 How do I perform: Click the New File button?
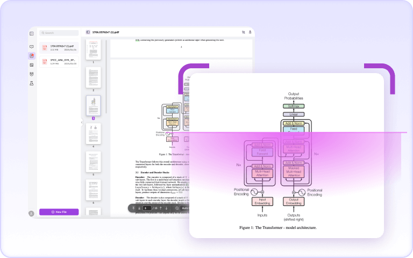pos(59,212)
